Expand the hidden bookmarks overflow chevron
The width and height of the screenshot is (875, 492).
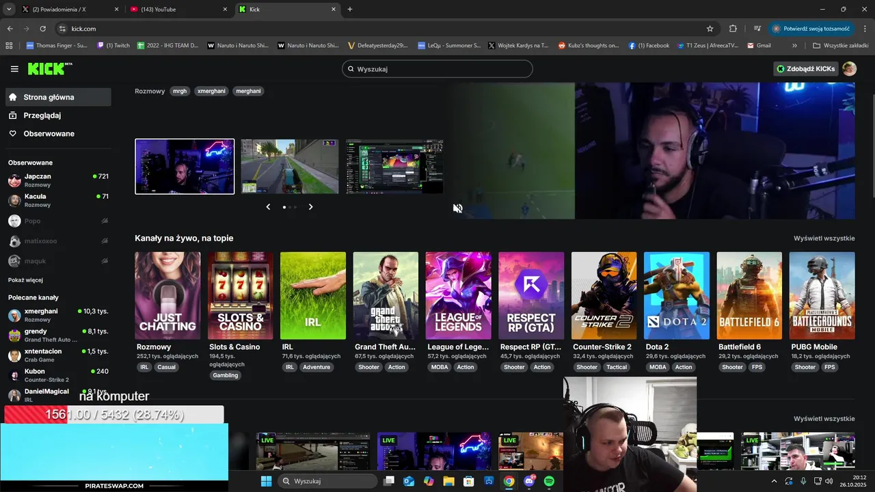click(x=794, y=46)
